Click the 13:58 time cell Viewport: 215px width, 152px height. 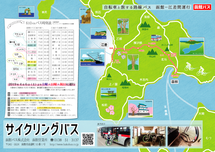coord(64,79)
